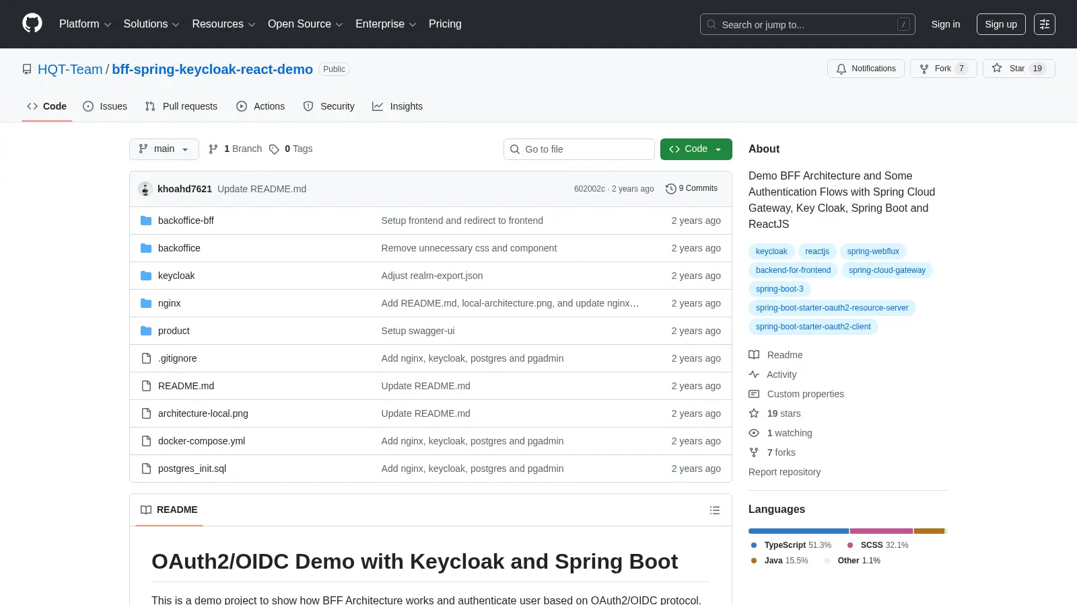
Task: Click the history clock icon beside 9 Commits
Action: (670, 189)
